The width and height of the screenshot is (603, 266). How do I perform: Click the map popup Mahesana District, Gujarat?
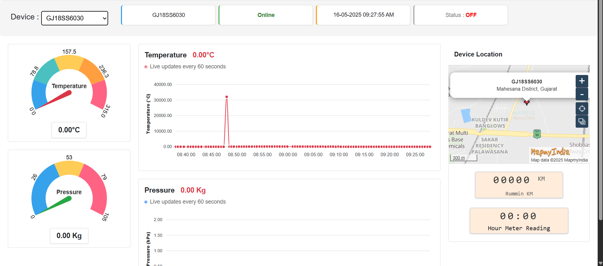pos(527,89)
